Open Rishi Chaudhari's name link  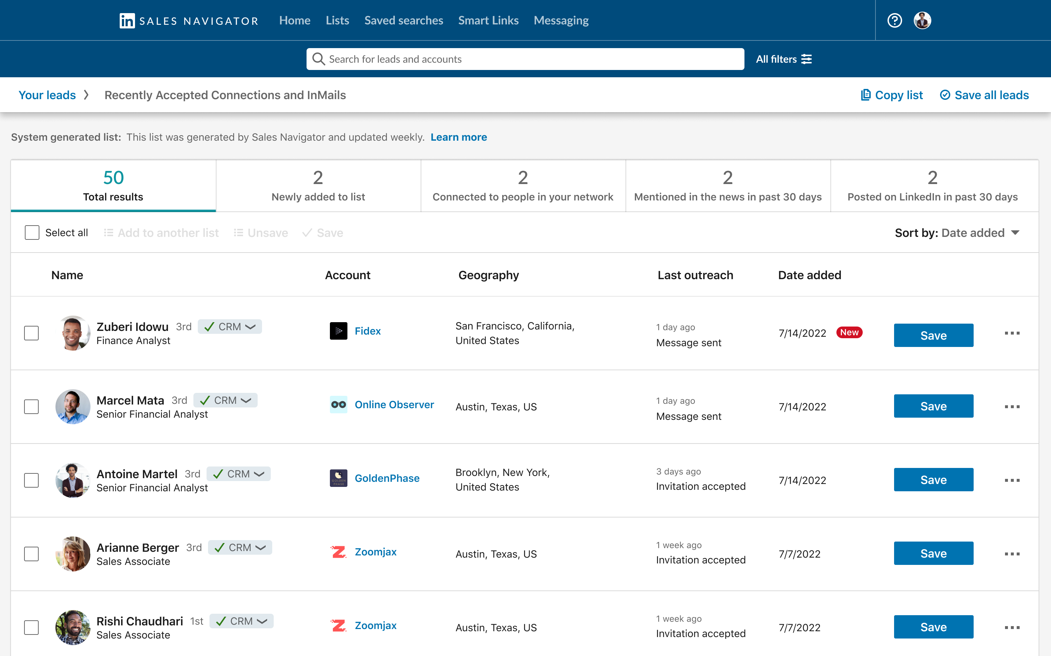point(139,621)
